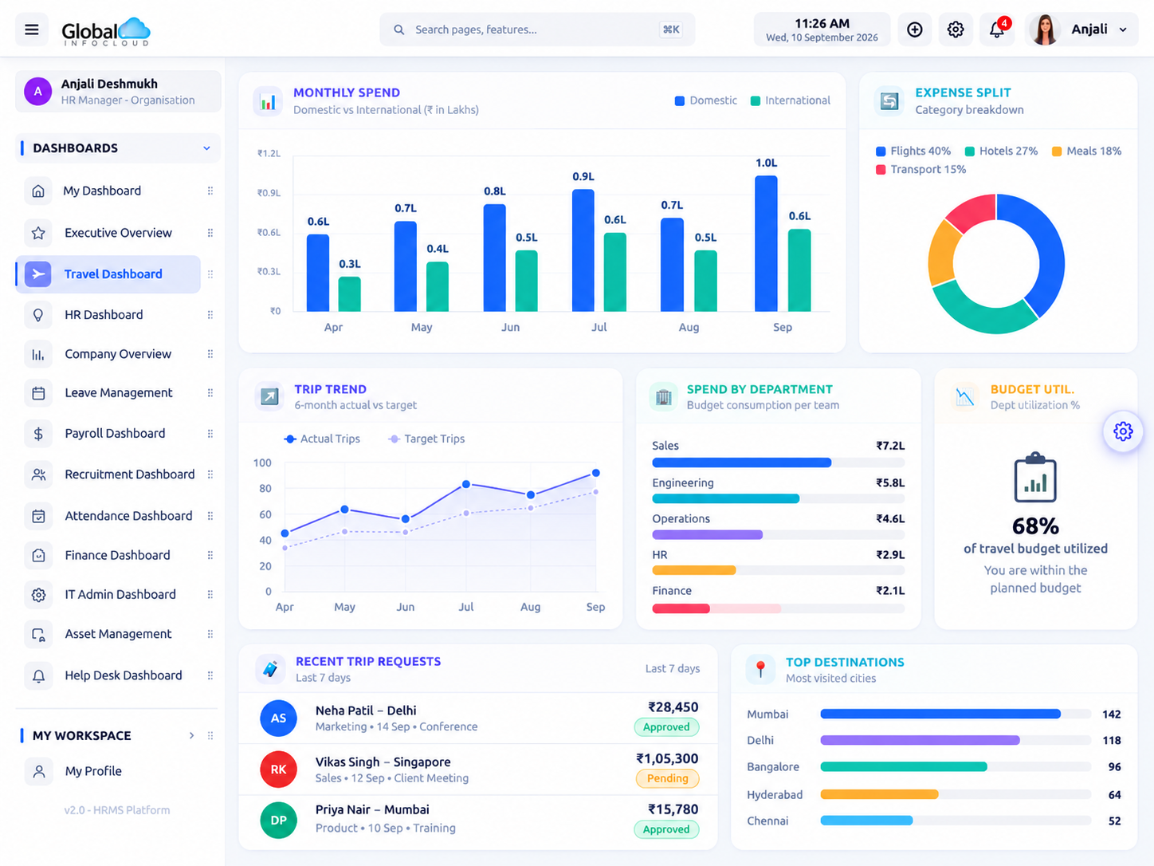Click drag handle dots beside HR Dashboard

pyautogui.click(x=210, y=315)
